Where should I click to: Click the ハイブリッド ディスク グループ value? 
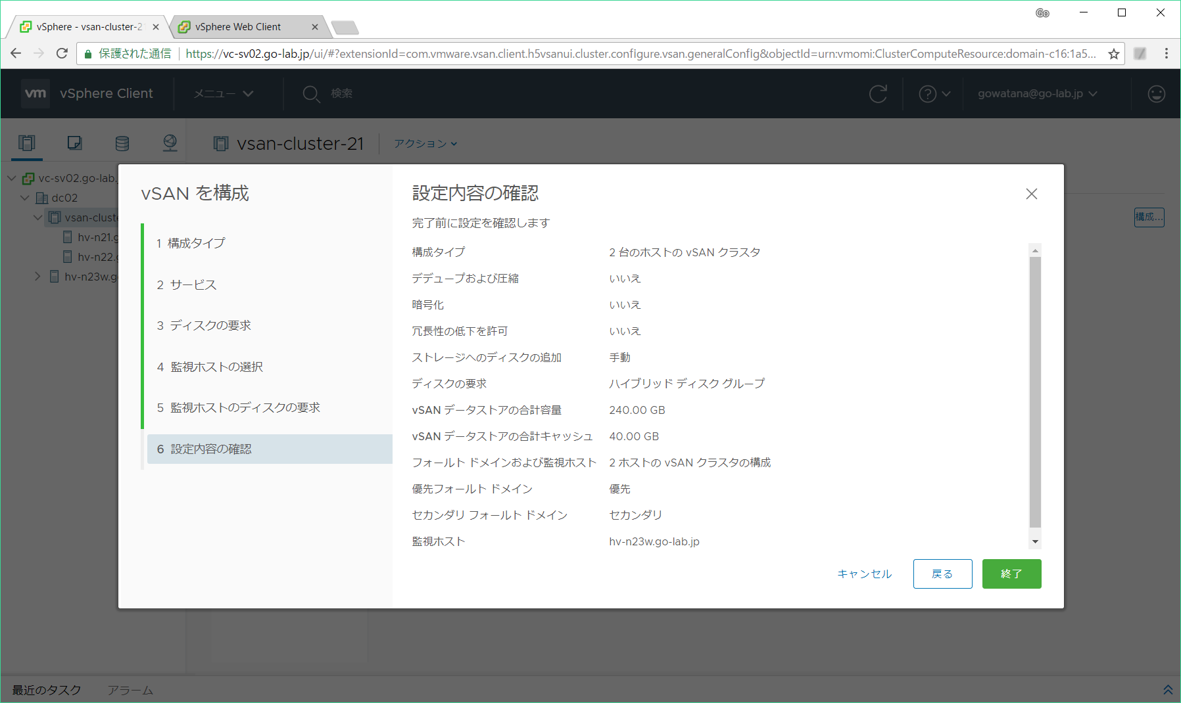coord(687,384)
